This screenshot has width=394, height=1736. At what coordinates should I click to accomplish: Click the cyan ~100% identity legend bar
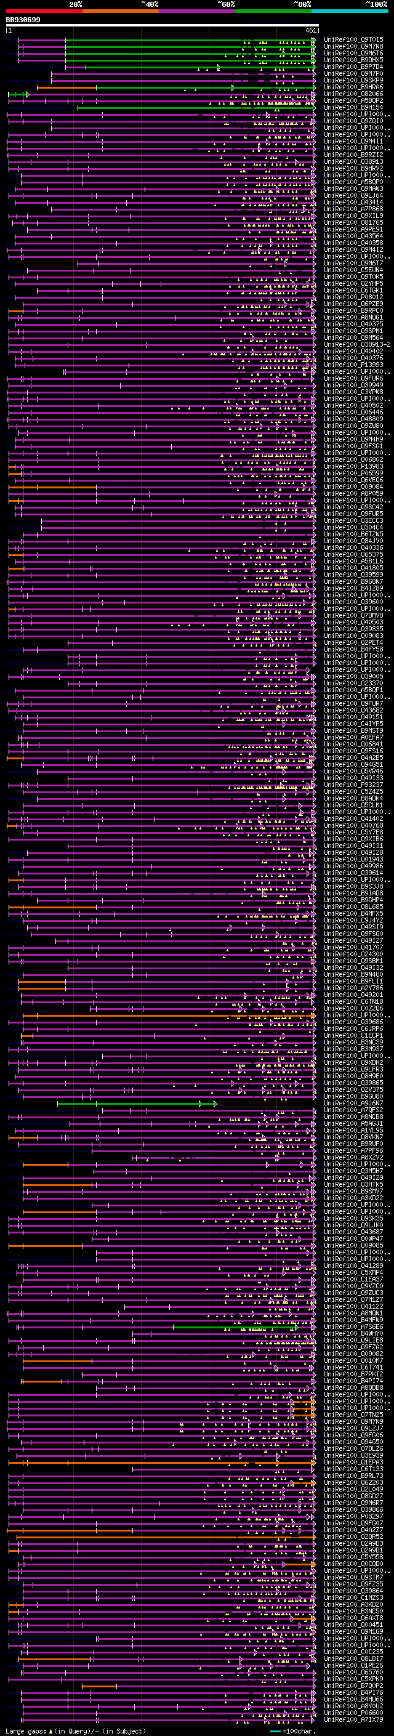click(350, 12)
